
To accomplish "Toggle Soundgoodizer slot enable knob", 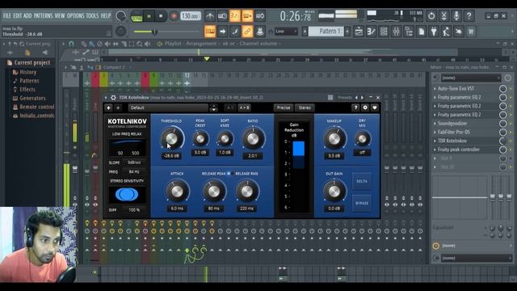I will (x=502, y=124).
